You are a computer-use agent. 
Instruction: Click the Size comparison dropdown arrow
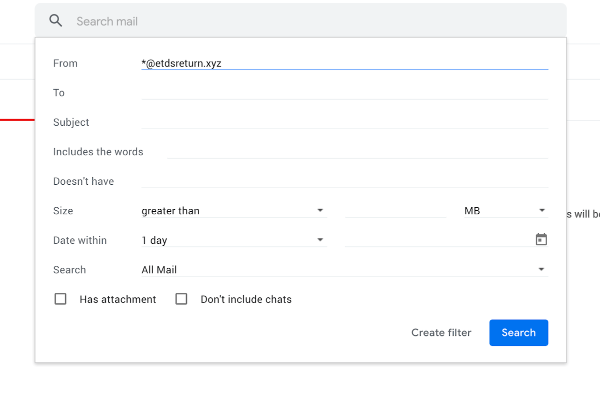coord(320,210)
